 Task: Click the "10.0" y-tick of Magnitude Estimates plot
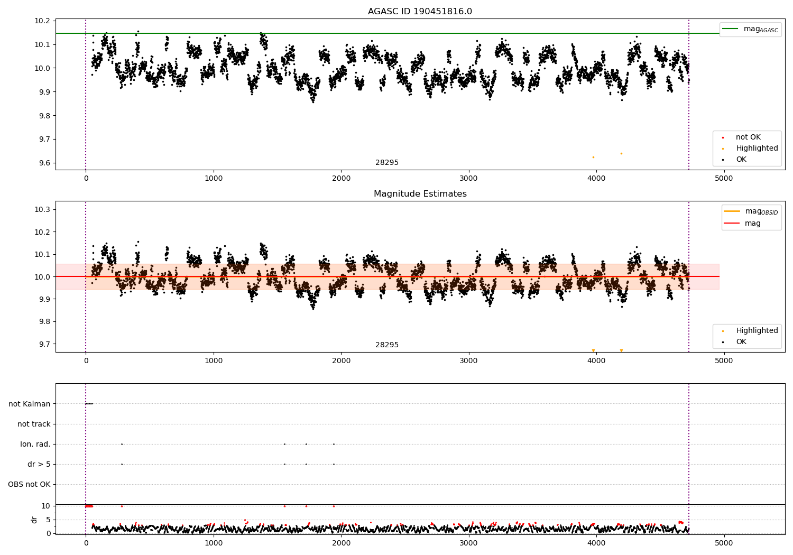[43, 277]
